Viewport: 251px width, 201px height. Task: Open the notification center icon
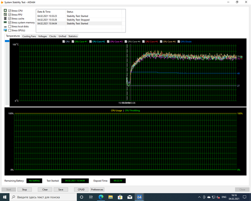tap(244, 197)
